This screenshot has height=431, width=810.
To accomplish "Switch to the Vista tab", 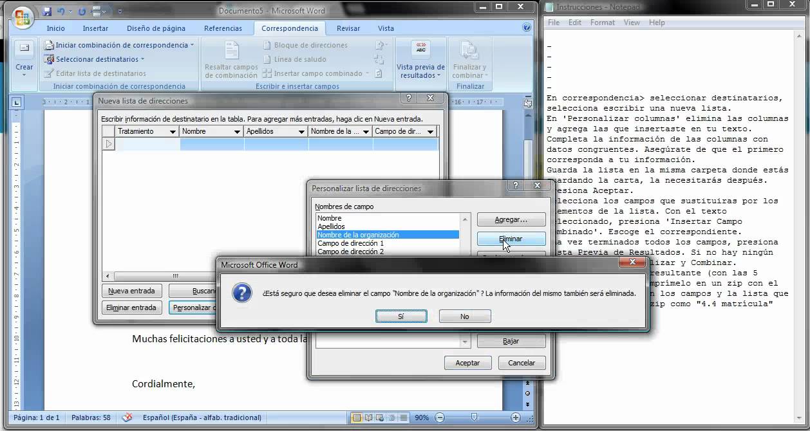I will point(386,28).
